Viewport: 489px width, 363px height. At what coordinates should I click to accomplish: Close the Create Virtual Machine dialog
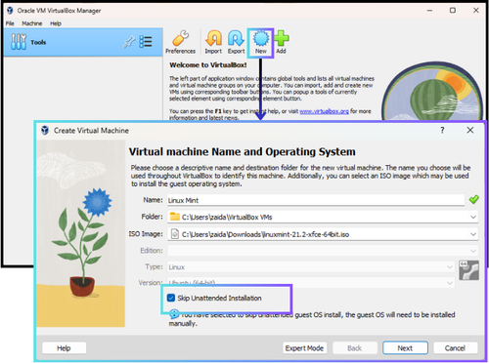[469, 130]
